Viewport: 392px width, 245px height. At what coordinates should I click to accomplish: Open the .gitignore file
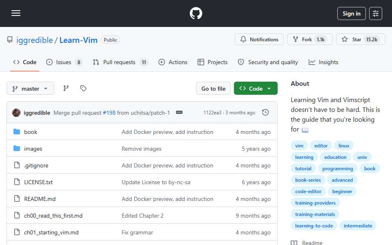pyautogui.click(x=36, y=165)
